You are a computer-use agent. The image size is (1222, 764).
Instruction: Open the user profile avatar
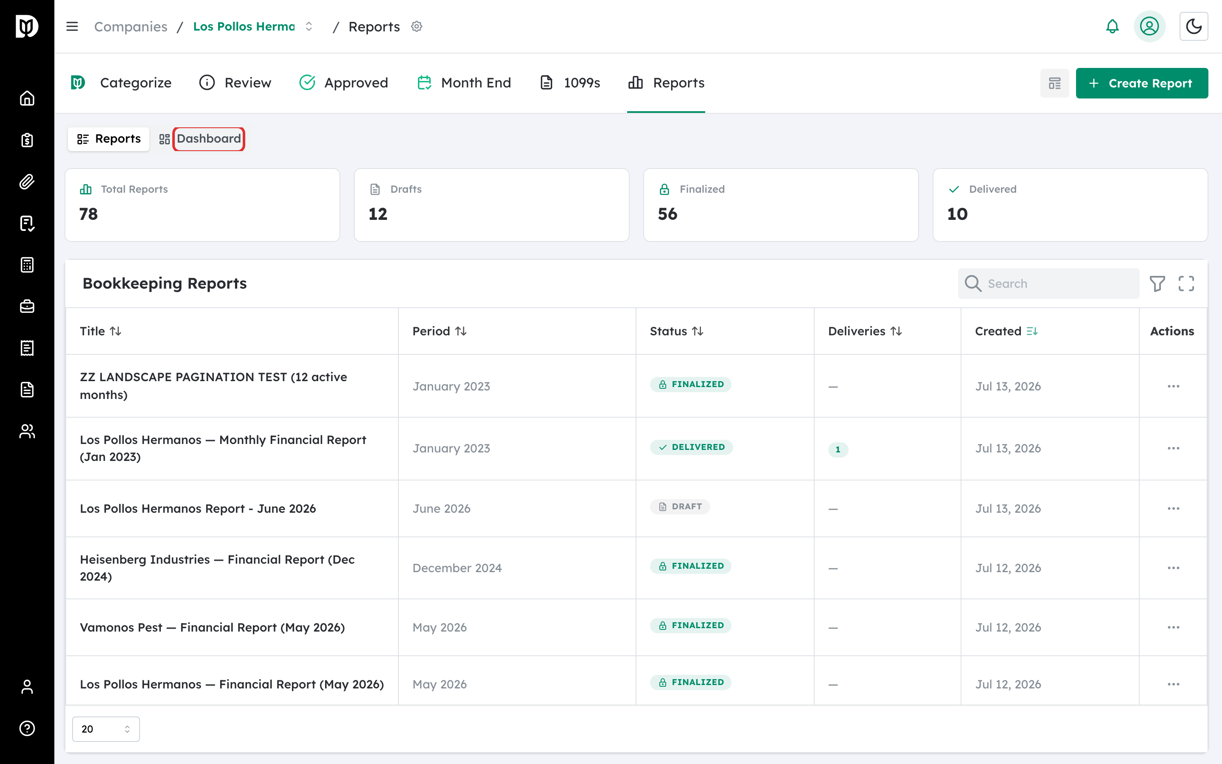(1149, 26)
